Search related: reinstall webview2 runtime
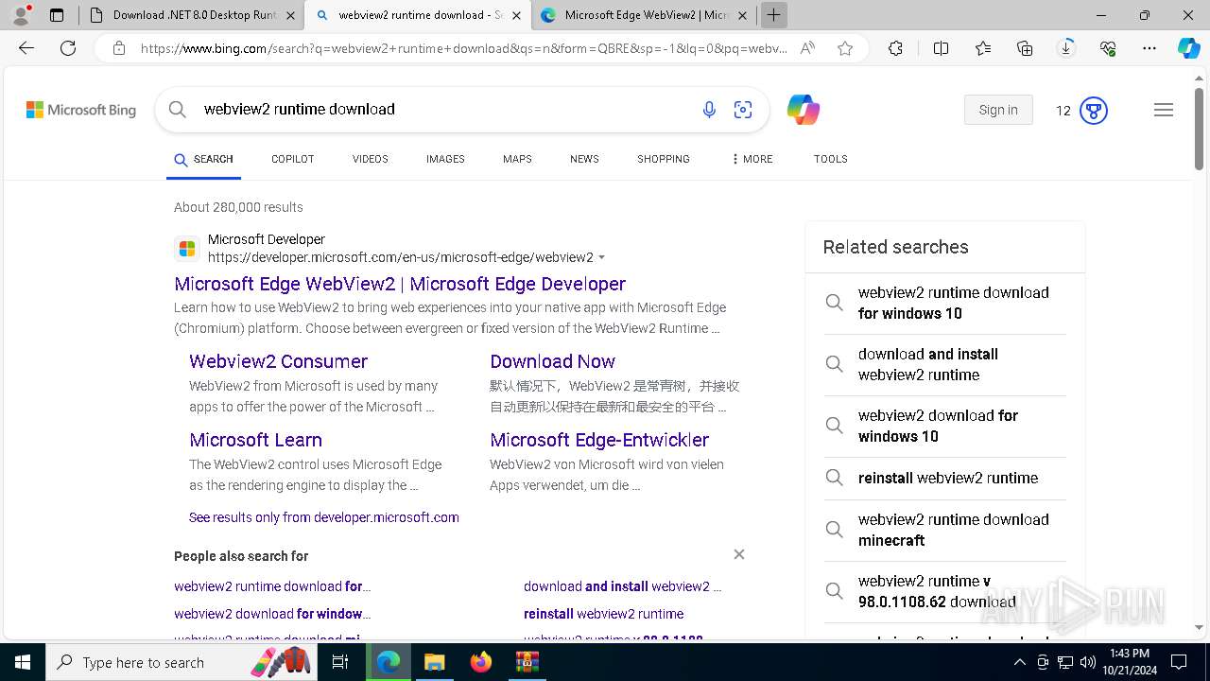The width and height of the screenshot is (1210, 681). click(945, 478)
